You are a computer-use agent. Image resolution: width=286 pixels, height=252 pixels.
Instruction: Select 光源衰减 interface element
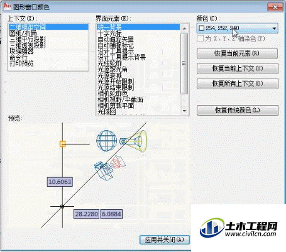[x=138, y=75]
